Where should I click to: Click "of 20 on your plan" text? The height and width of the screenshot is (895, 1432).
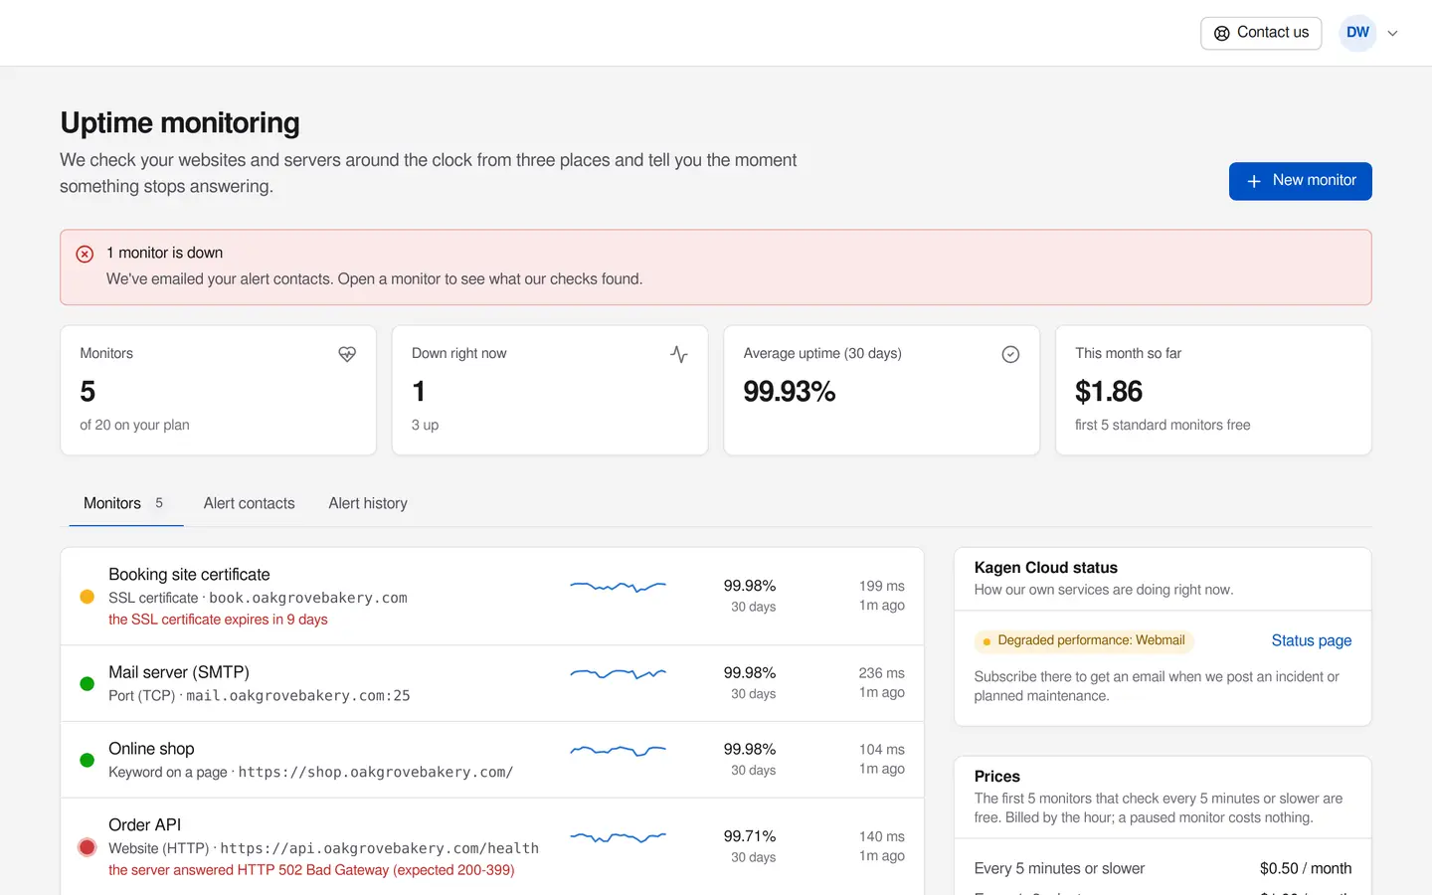point(134,425)
